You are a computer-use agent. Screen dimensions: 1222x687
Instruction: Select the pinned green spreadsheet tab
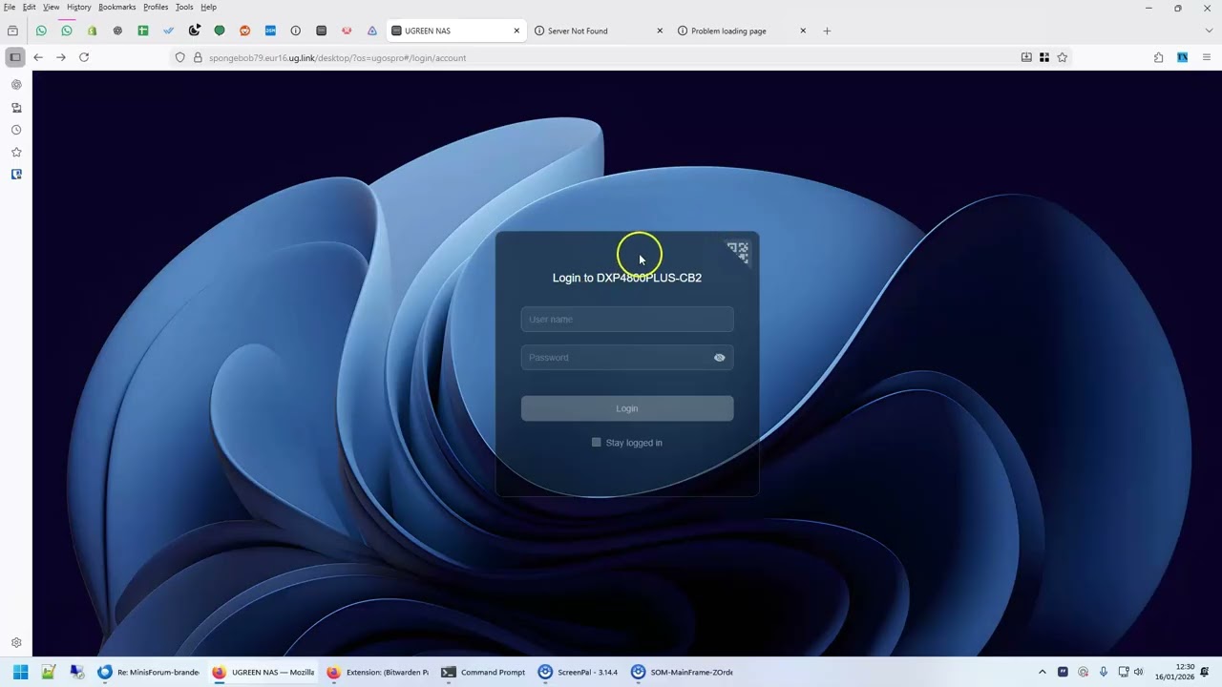(143, 31)
